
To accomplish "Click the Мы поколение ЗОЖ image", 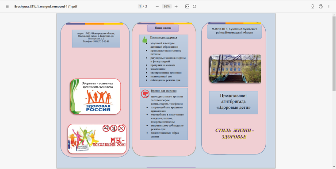I will (x=97, y=139).
